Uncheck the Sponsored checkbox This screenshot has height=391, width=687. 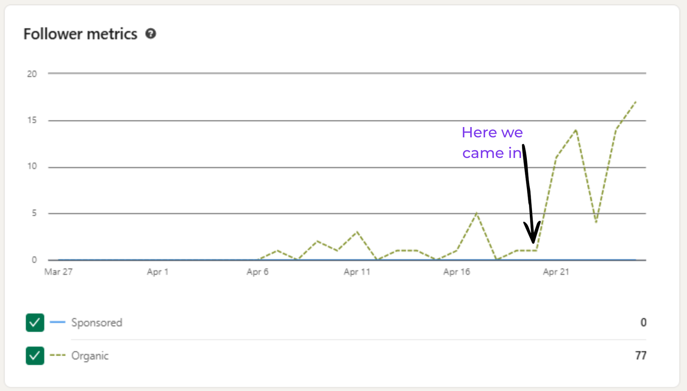pyautogui.click(x=35, y=322)
